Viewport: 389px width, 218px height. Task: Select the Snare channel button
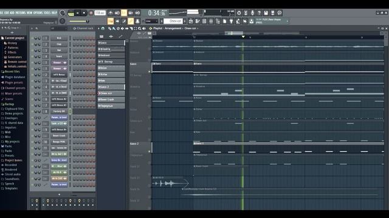click(x=59, y=56)
